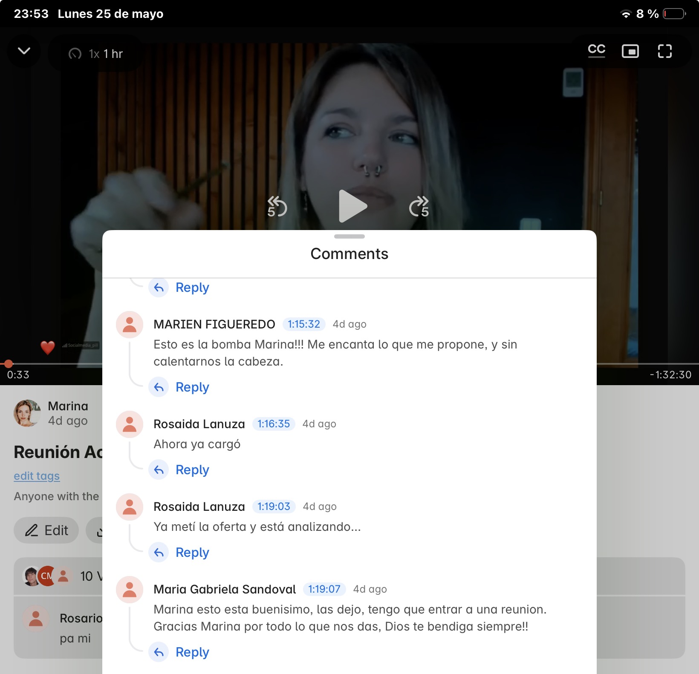The width and height of the screenshot is (699, 674).
Task: Open MARIEN FIGUEREDO's profile avatar
Action: coord(130,325)
